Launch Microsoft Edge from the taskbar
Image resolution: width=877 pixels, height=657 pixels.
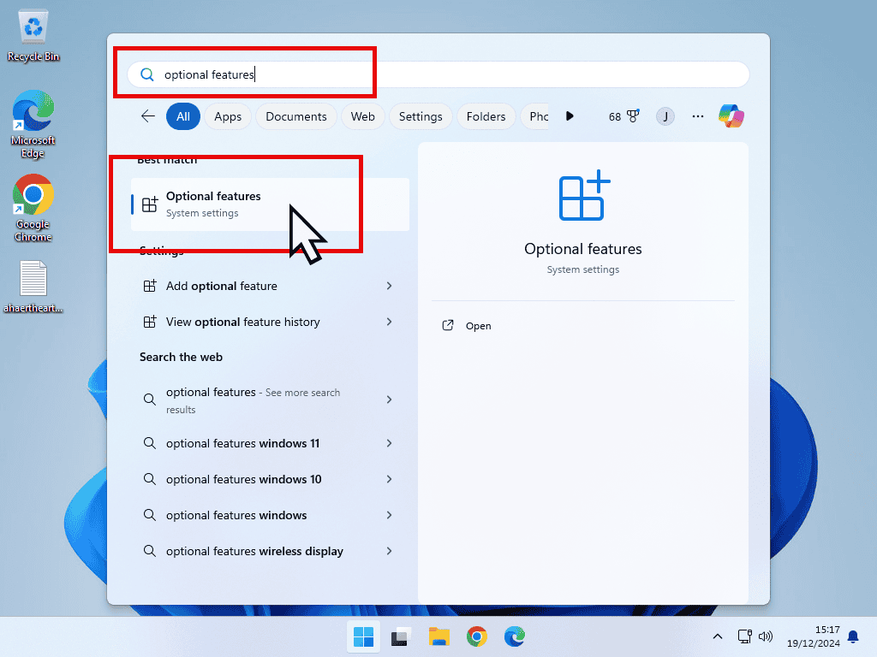(515, 636)
